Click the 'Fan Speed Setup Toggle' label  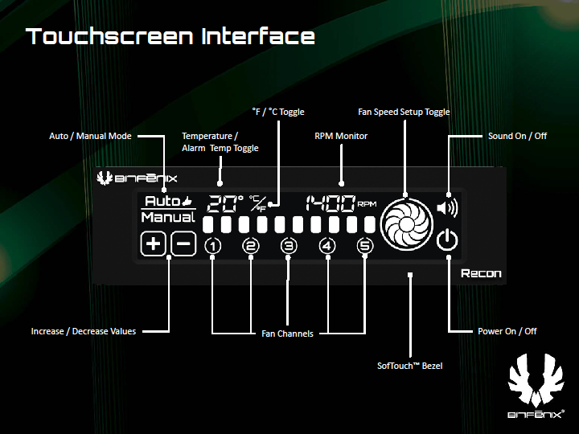tap(404, 112)
